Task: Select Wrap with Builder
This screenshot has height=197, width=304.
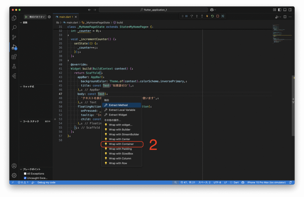Action: click(121, 130)
